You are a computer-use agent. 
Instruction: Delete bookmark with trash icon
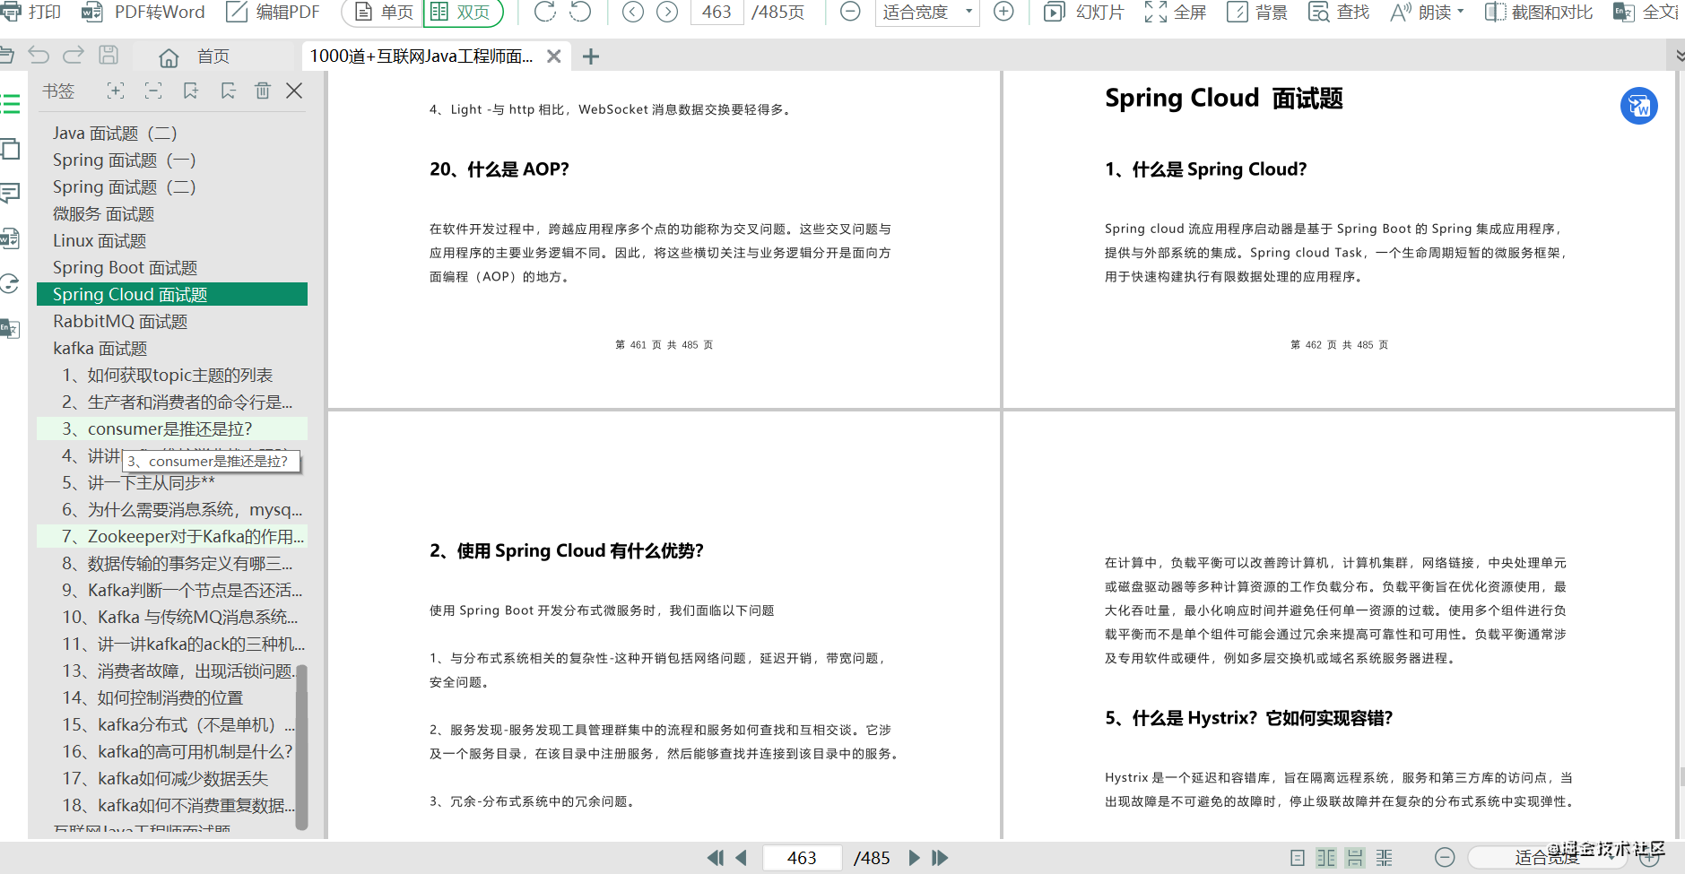coord(263,91)
